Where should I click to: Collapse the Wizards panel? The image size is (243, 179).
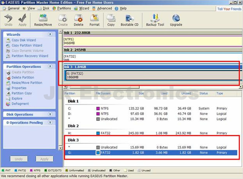pyautogui.click(x=50, y=35)
